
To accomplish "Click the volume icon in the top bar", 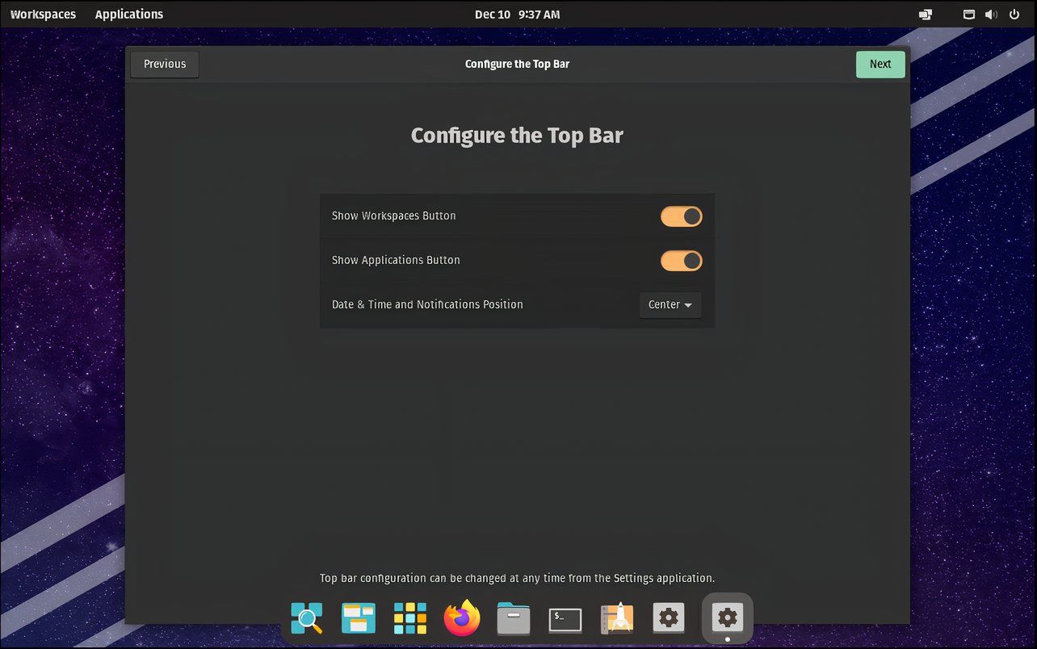I will click(x=991, y=14).
